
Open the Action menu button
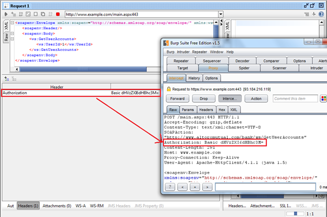coord(256,99)
